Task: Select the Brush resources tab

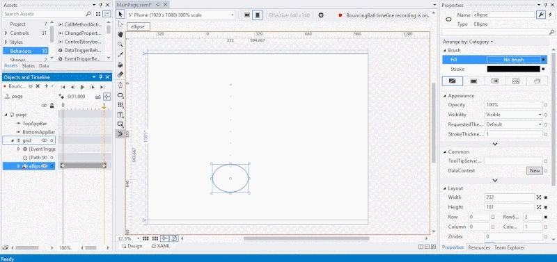Action: pos(537,81)
